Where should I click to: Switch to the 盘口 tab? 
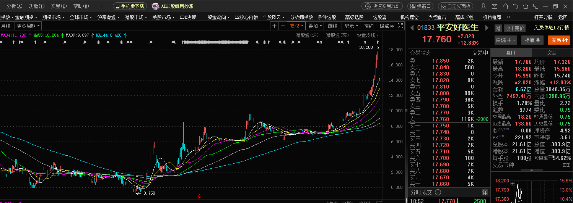tap(511, 53)
